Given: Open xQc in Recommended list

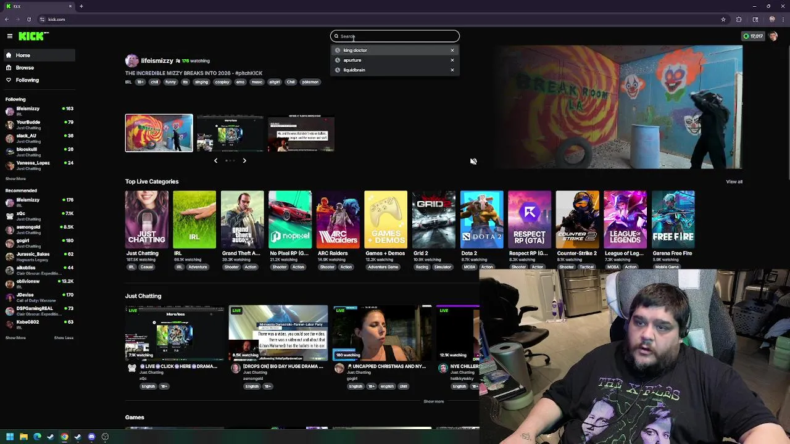Looking at the screenshot, I should point(38,216).
